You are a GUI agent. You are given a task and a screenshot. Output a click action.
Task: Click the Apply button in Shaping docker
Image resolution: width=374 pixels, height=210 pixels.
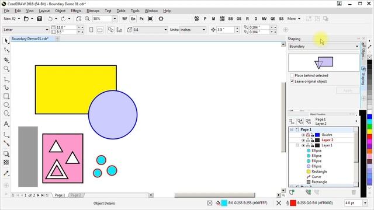348,90
